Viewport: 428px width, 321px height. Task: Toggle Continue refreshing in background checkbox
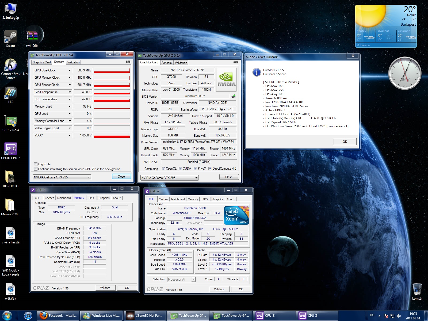(x=36, y=169)
